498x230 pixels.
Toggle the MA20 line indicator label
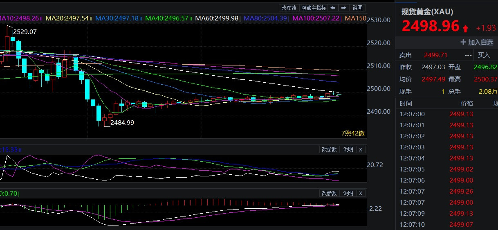tap(67, 18)
